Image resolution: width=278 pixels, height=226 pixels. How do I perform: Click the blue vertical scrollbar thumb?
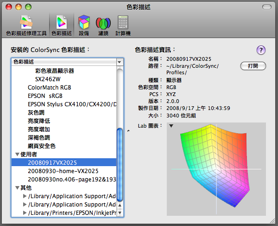click(x=120, y=165)
